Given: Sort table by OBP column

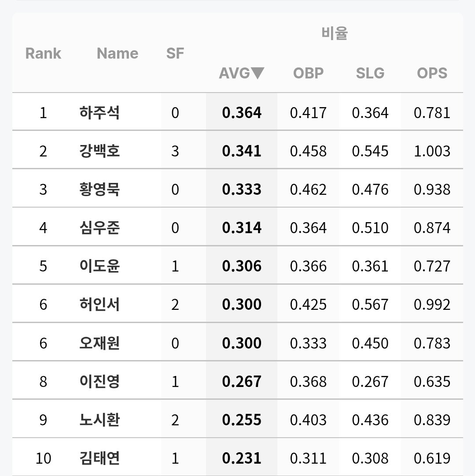Looking at the screenshot, I should [x=308, y=73].
